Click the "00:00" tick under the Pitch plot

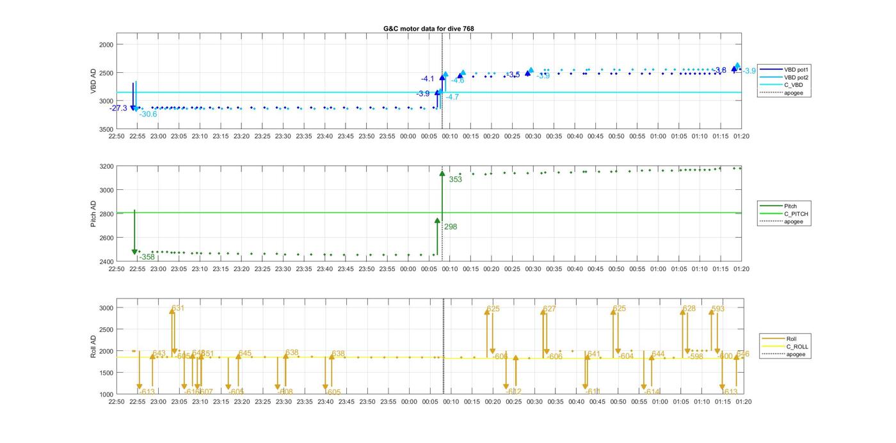coord(408,268)
